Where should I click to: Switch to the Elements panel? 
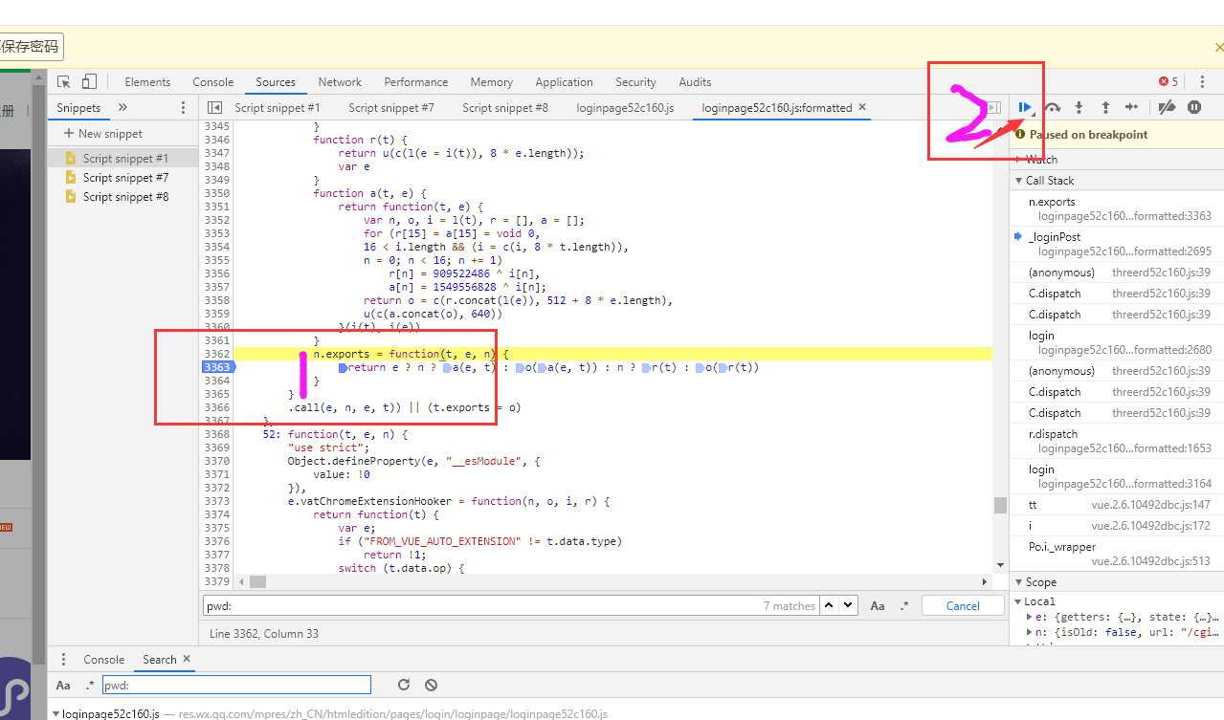[x=147, y=82]
